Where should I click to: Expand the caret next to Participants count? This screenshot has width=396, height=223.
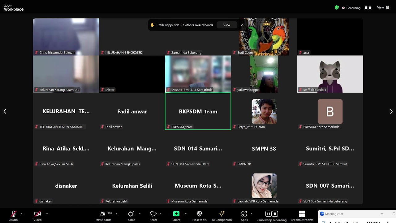coord(116,214)
